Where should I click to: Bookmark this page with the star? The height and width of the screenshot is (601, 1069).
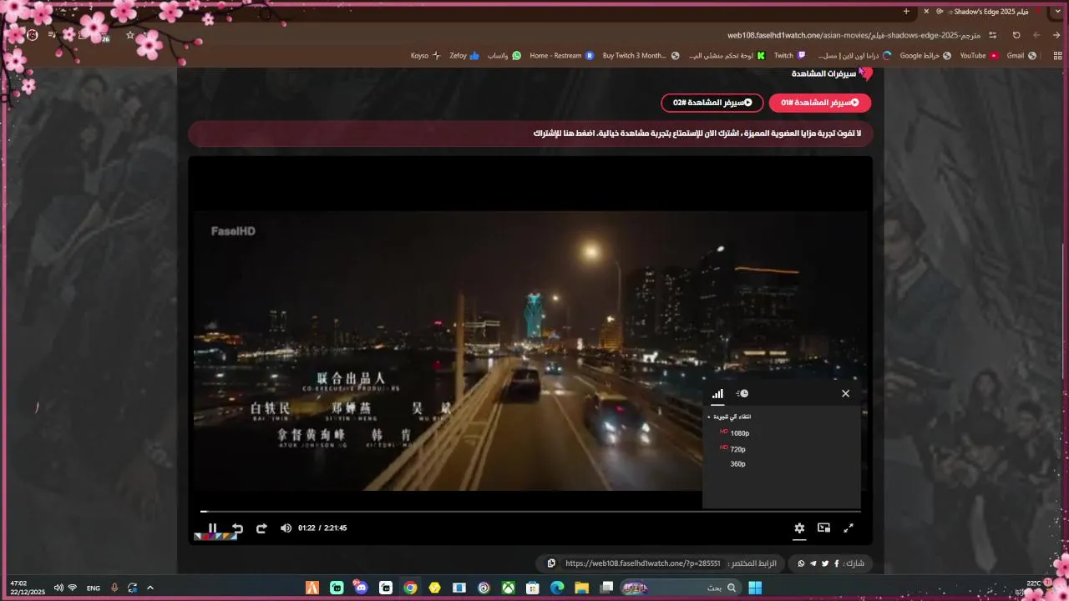click(x=129, y=35)
